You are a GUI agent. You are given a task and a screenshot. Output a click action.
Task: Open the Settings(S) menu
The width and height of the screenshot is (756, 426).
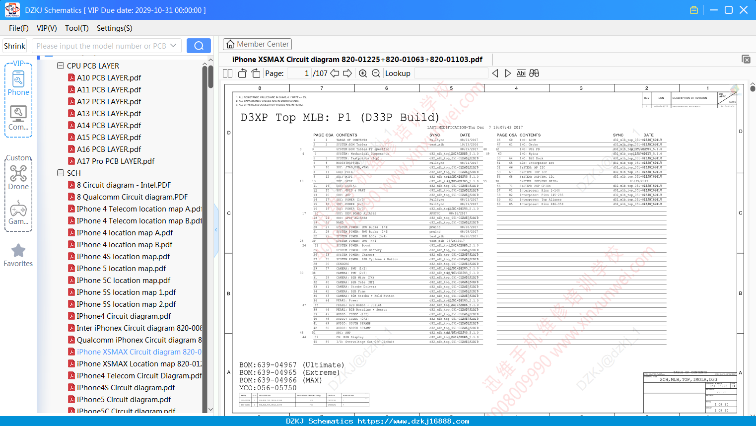[115, 28]
